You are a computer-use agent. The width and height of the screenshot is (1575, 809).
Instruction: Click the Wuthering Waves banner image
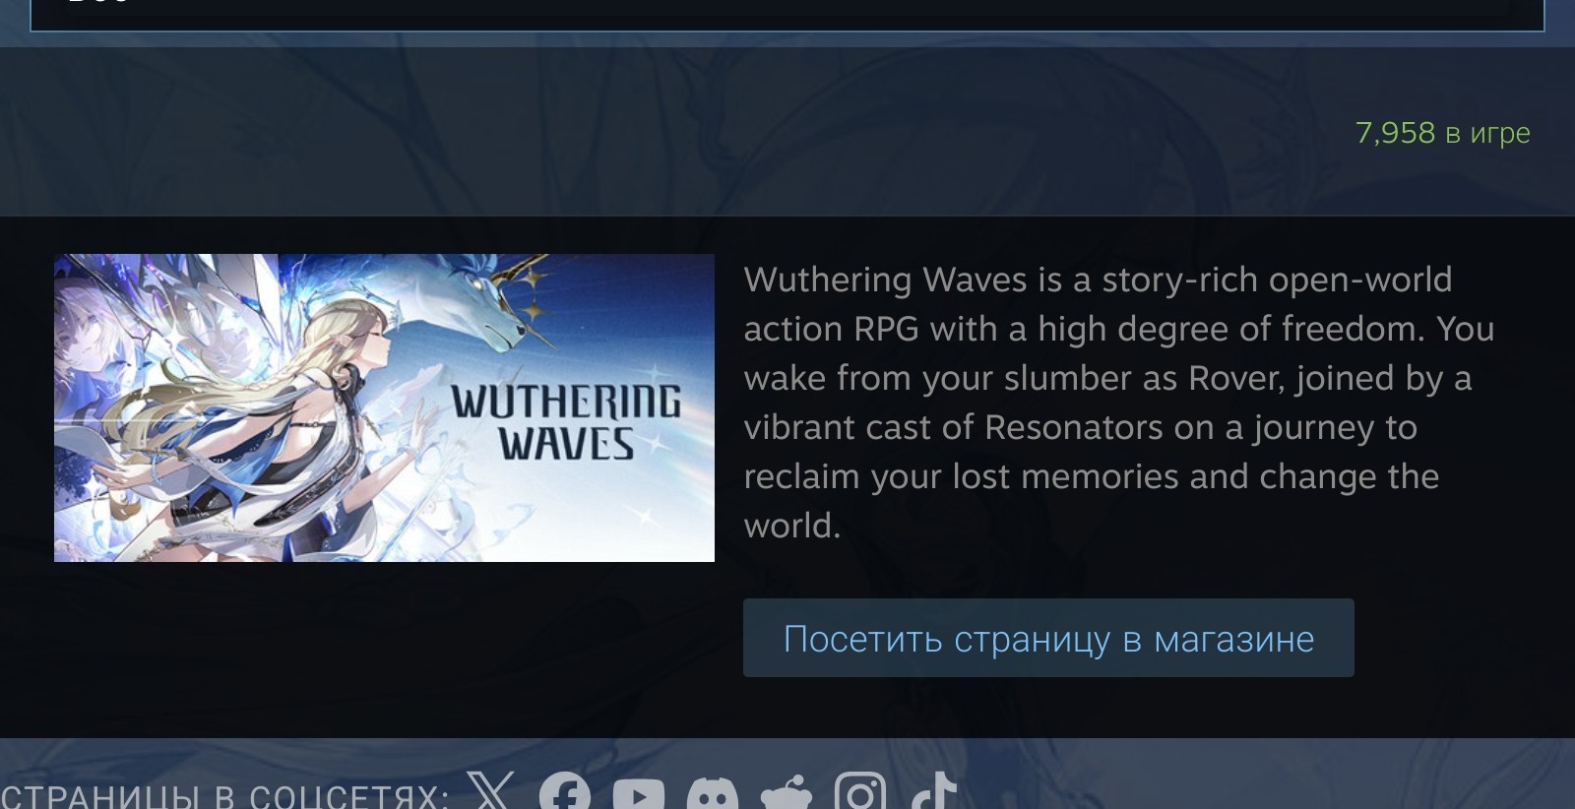pyautogui.click(x=384, y=407)
